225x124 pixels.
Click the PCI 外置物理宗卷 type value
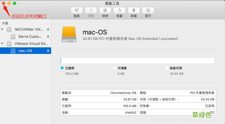(202, 93)
